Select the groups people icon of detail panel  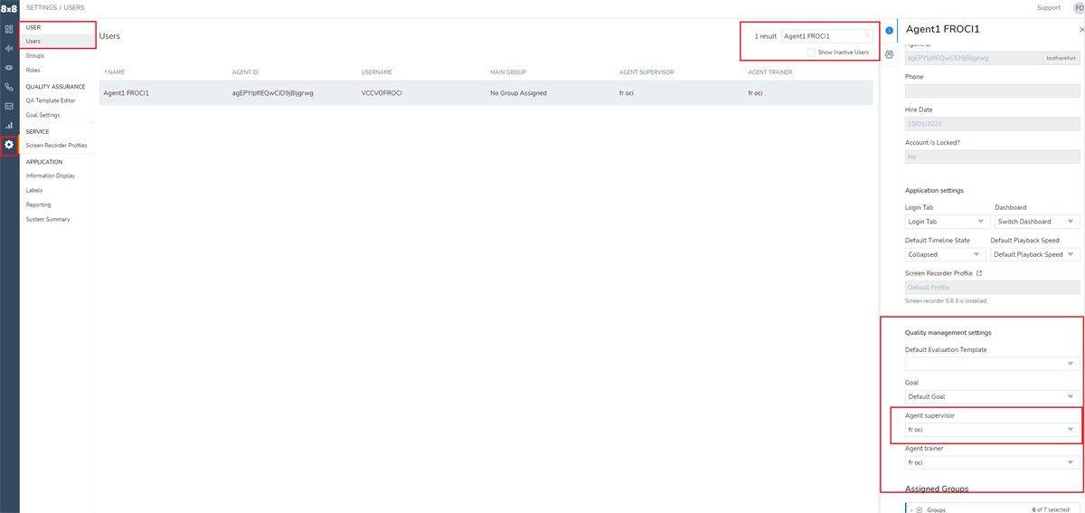pyautogui.click(x=889, y=54)
